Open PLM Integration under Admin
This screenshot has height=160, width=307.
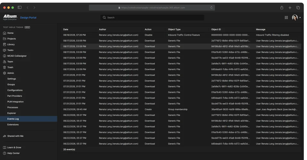(x=15, y=102)
